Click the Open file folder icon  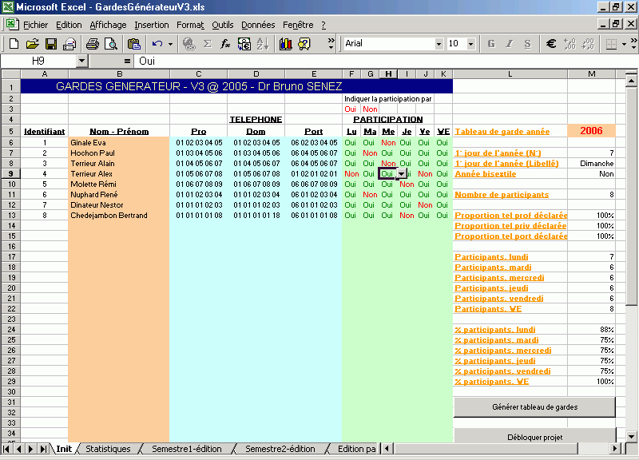[32, 44]
